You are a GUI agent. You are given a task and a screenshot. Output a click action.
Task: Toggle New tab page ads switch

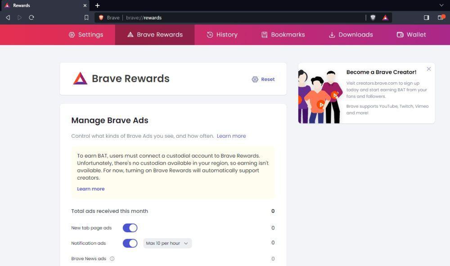point(130,228)
